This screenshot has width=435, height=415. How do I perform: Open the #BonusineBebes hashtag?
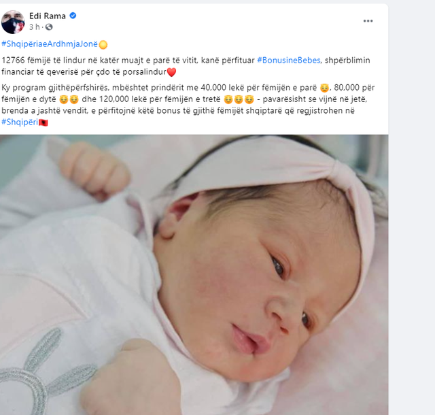click(288, 61)
